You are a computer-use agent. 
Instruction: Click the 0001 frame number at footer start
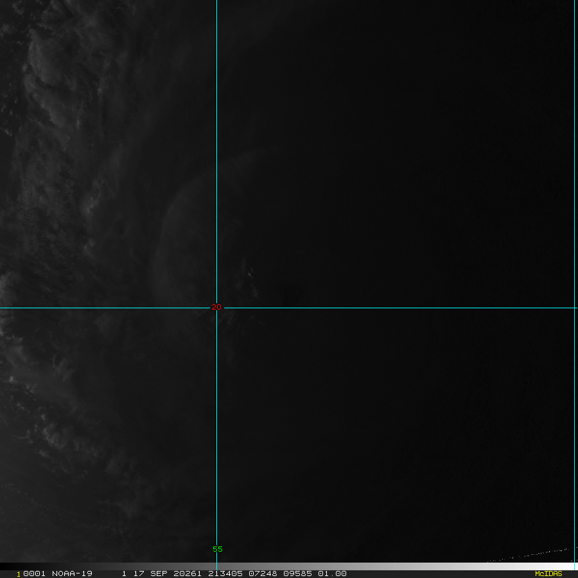click(x=29, y=574)
